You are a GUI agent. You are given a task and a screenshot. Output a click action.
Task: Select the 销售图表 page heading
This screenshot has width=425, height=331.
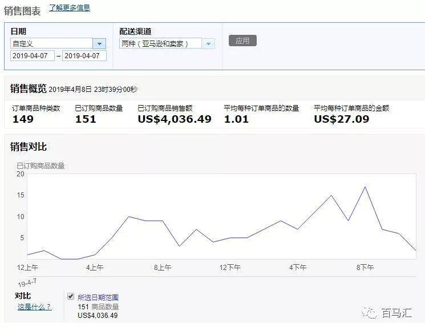pos(22,10)
